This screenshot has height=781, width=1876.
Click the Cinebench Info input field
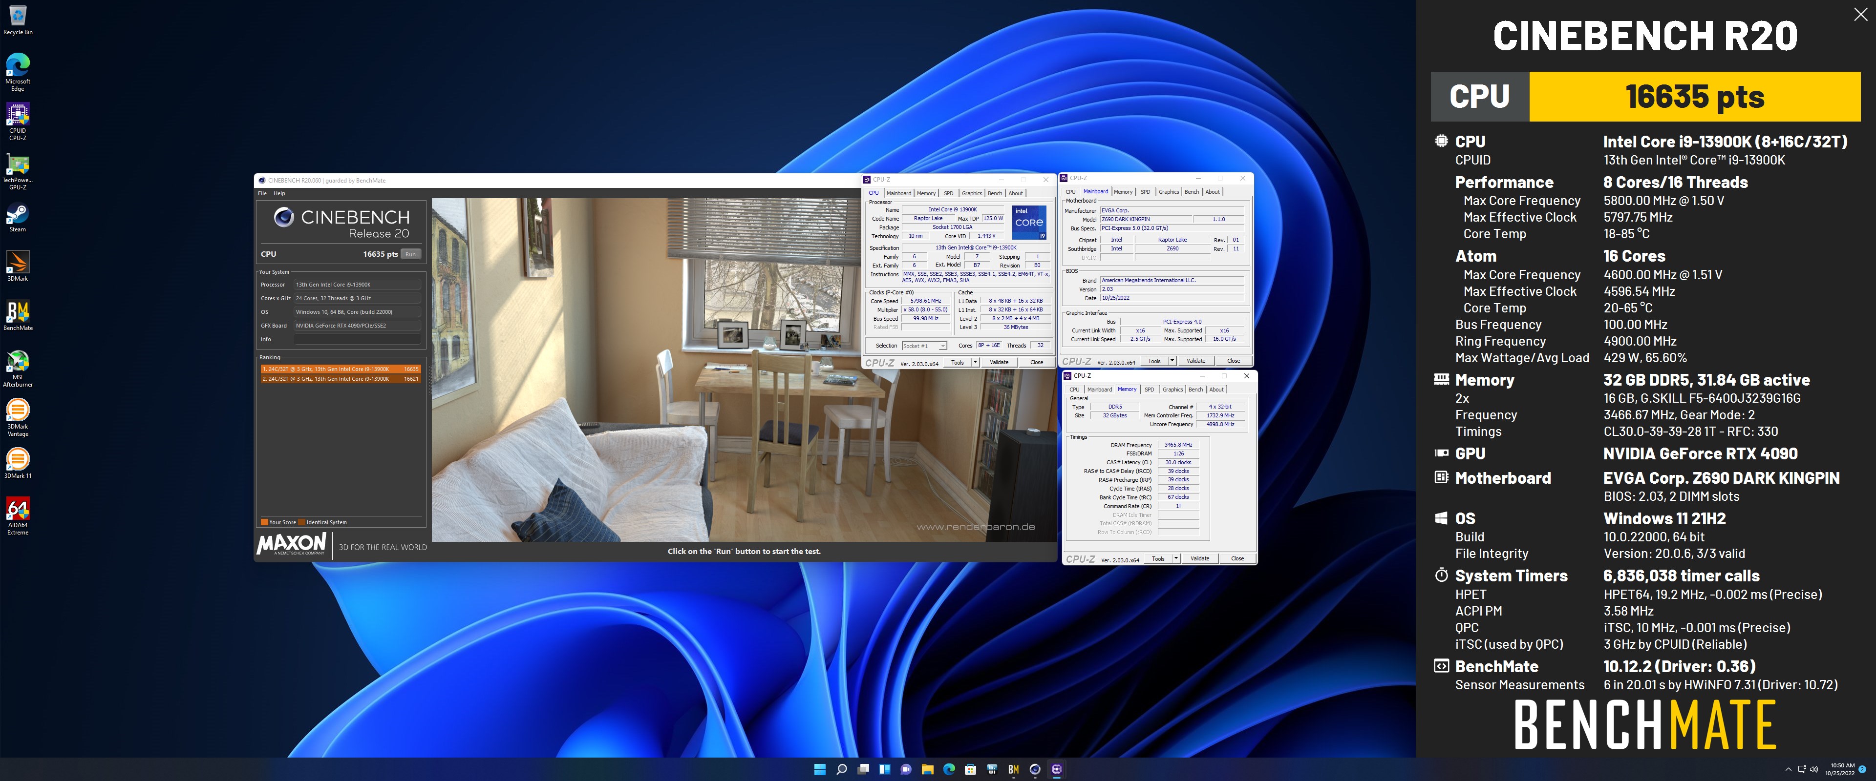(x=358, y=339)
